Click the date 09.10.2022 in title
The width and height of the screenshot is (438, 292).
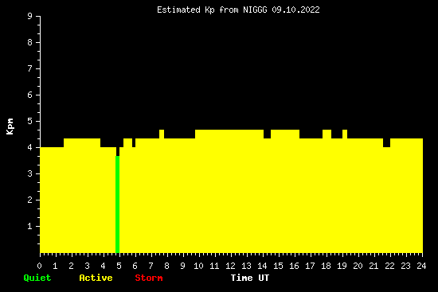point(295,10)
